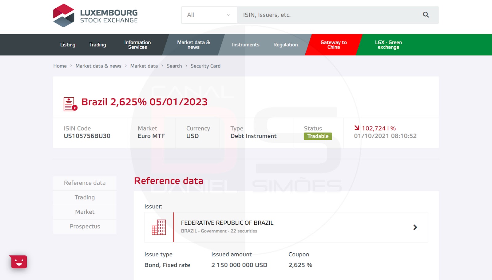Select Prospectus sidebar tab
This screenshot has height=280, width=492.
85,227
